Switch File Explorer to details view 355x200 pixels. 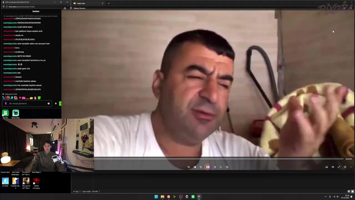349,191
